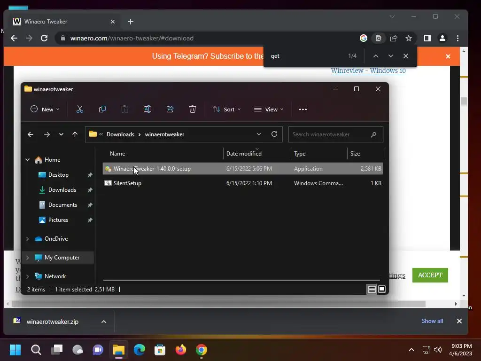Image resolution: width=481 pixels, height=361 pixels.
Task: Open Chrome profile avatar menu
Action: coord(442,38)
